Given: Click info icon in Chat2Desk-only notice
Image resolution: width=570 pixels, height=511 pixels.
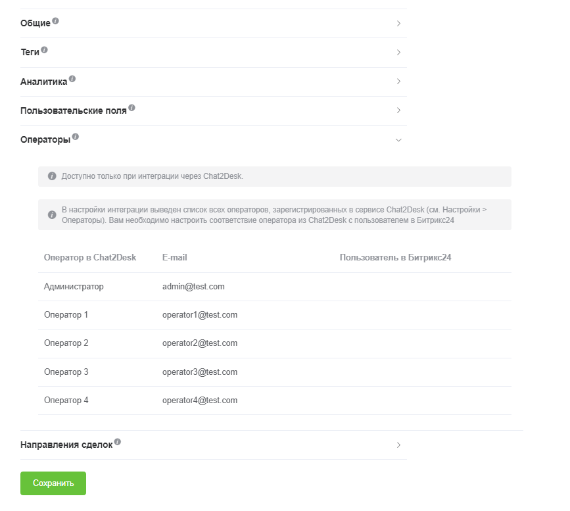Looking at the screenshot, I should 52,176.
